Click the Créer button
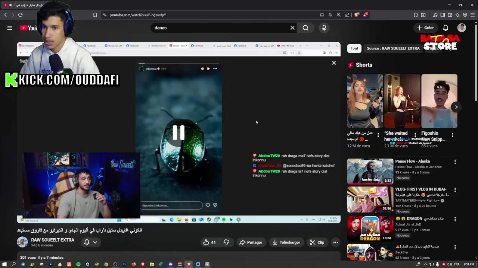This screenshot has height=268, width=478. 425,28
